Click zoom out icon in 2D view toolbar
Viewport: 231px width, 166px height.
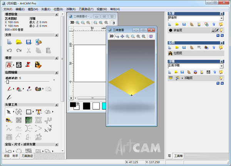tap(83, 23)
